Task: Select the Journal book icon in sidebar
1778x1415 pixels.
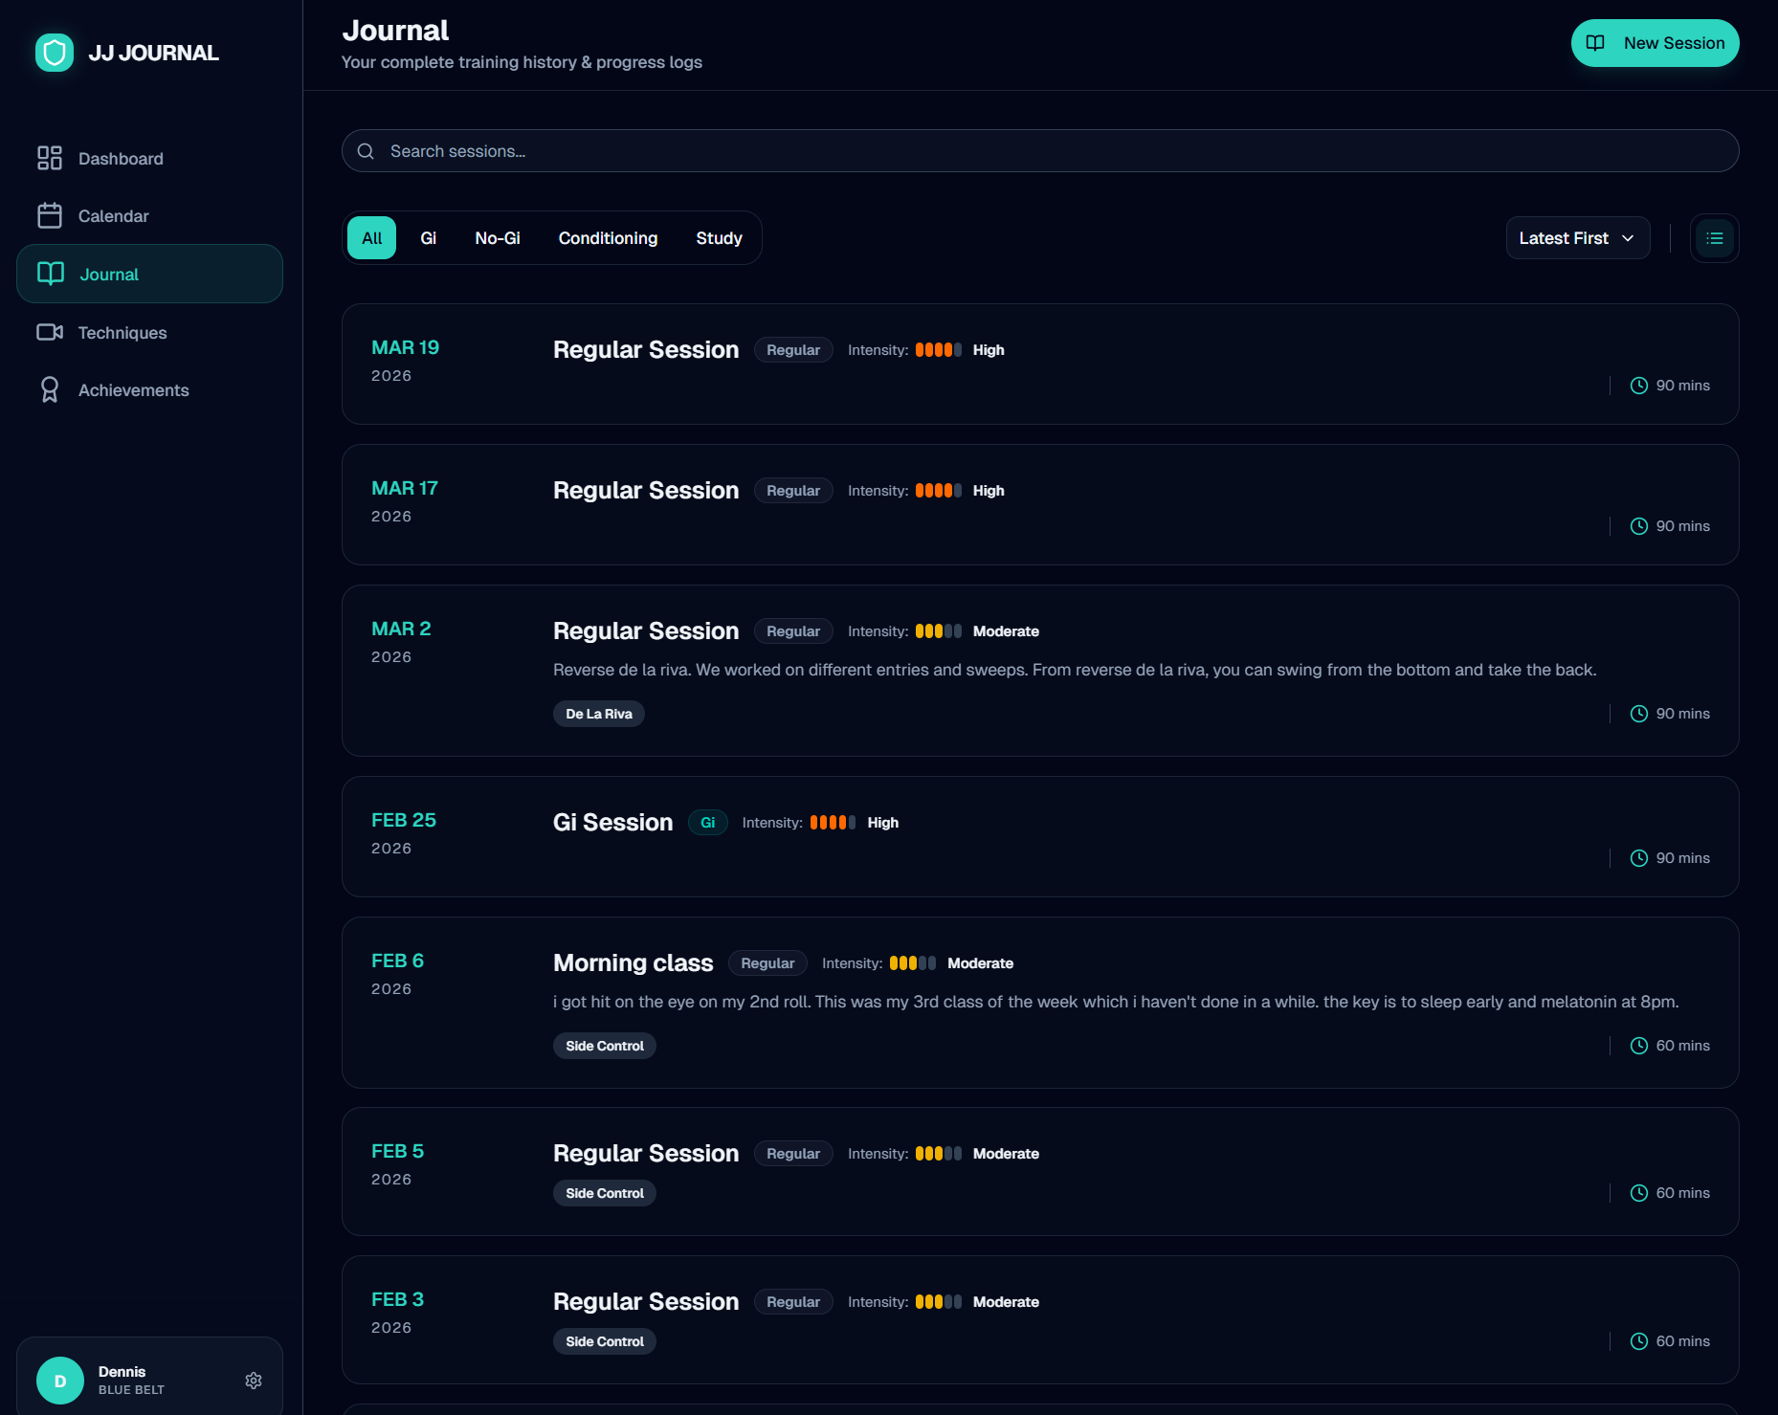Action: click(x=51, y=274)
